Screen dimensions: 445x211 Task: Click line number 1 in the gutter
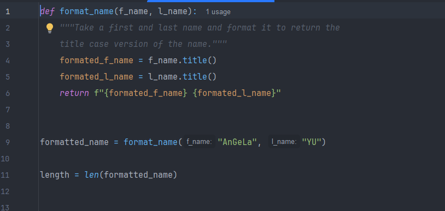point(8,12)
